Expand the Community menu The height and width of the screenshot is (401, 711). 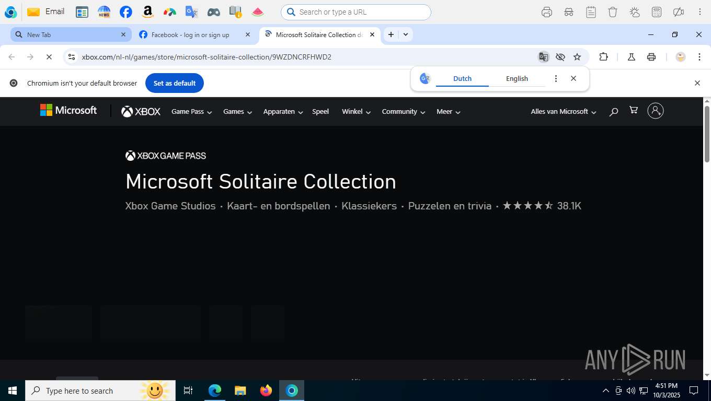click(x=404, y=112)
